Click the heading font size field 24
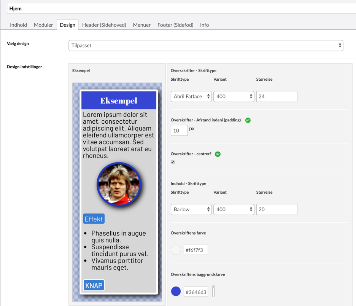The image size is (356, 306). point(277,97)
